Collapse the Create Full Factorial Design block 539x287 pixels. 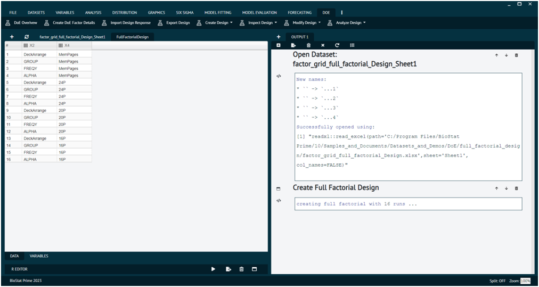pyautogui.click(x=279, y=188)
